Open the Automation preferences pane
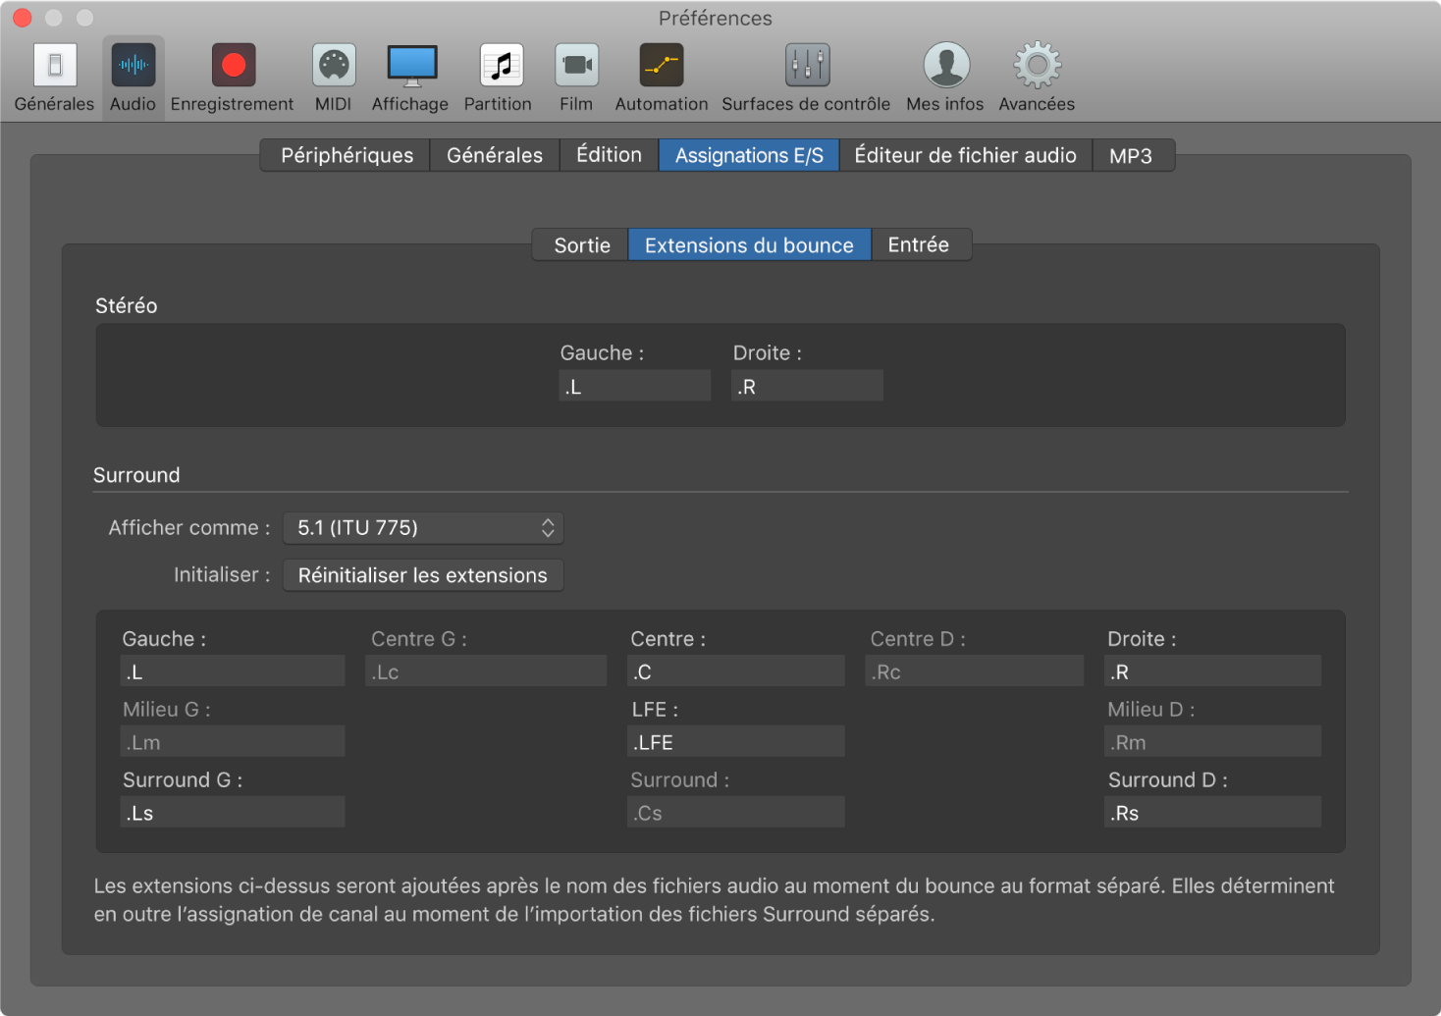Image resolution: width=1441 pixels, height=1016 pixels. (662, 78)
